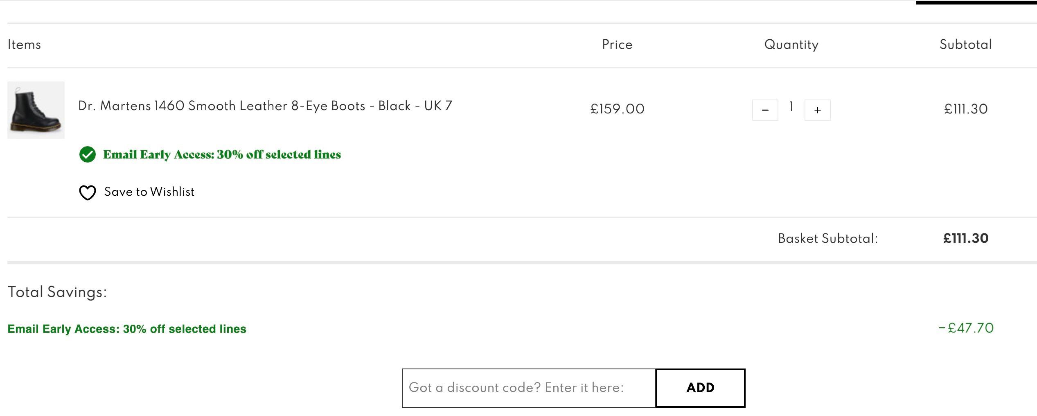
Task: Focus the discount code input field
Action: pos(529,388)
